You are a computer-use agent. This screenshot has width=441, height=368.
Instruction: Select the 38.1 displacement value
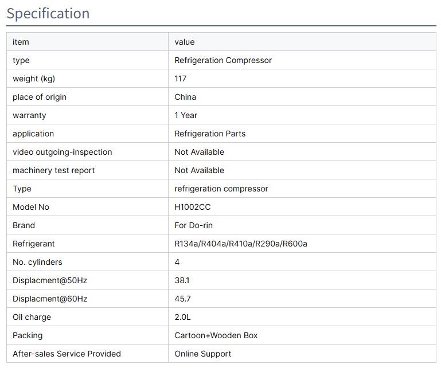click(x=182, y=280)
